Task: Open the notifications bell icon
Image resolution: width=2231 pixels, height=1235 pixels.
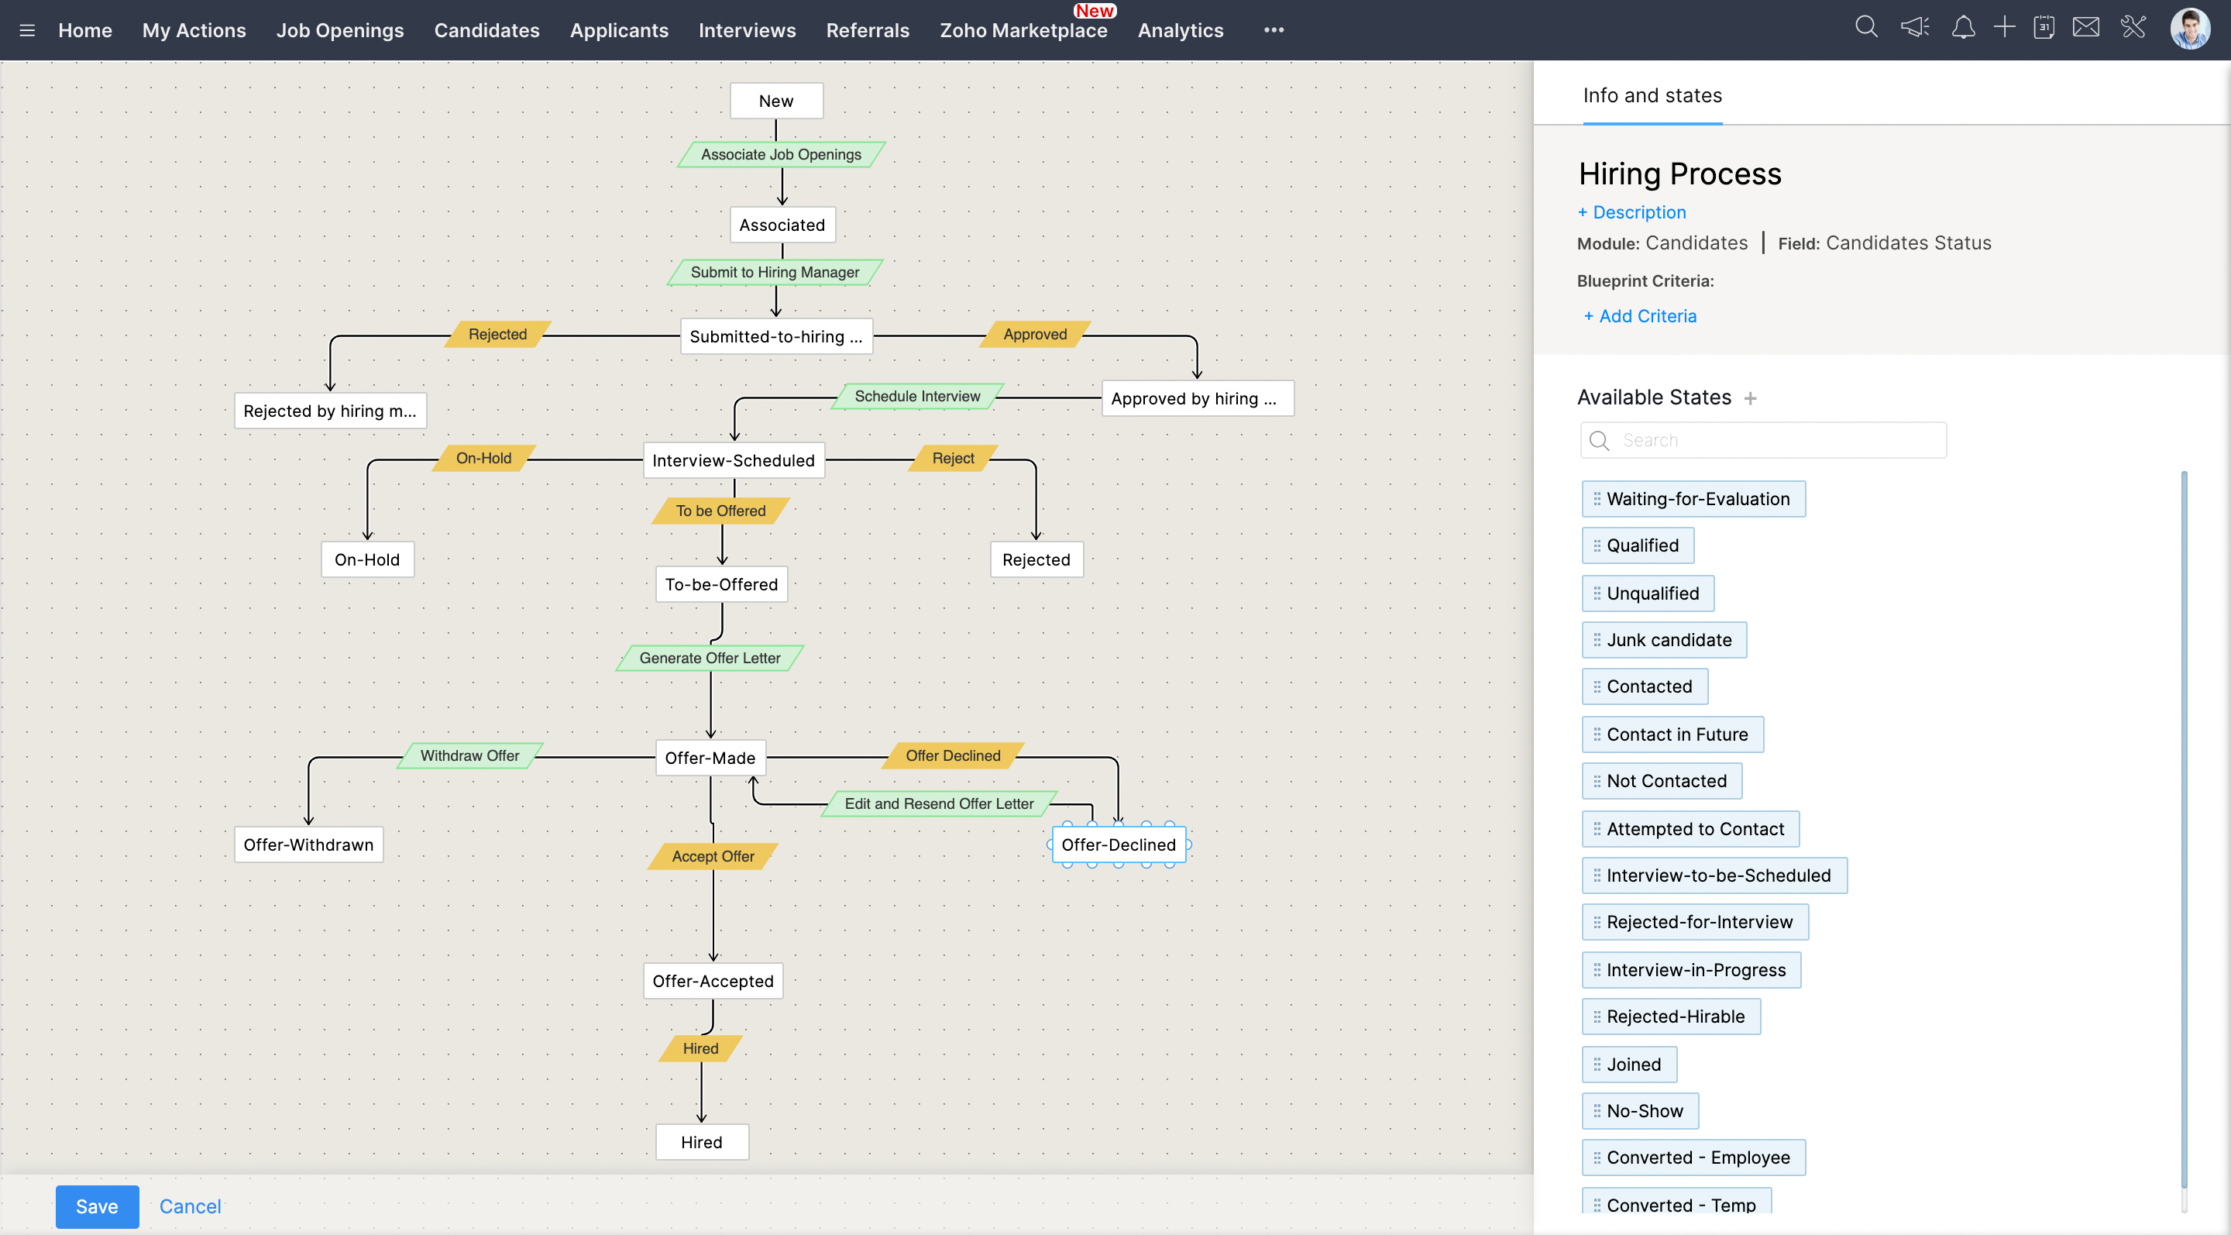Action: [1962, 28]
